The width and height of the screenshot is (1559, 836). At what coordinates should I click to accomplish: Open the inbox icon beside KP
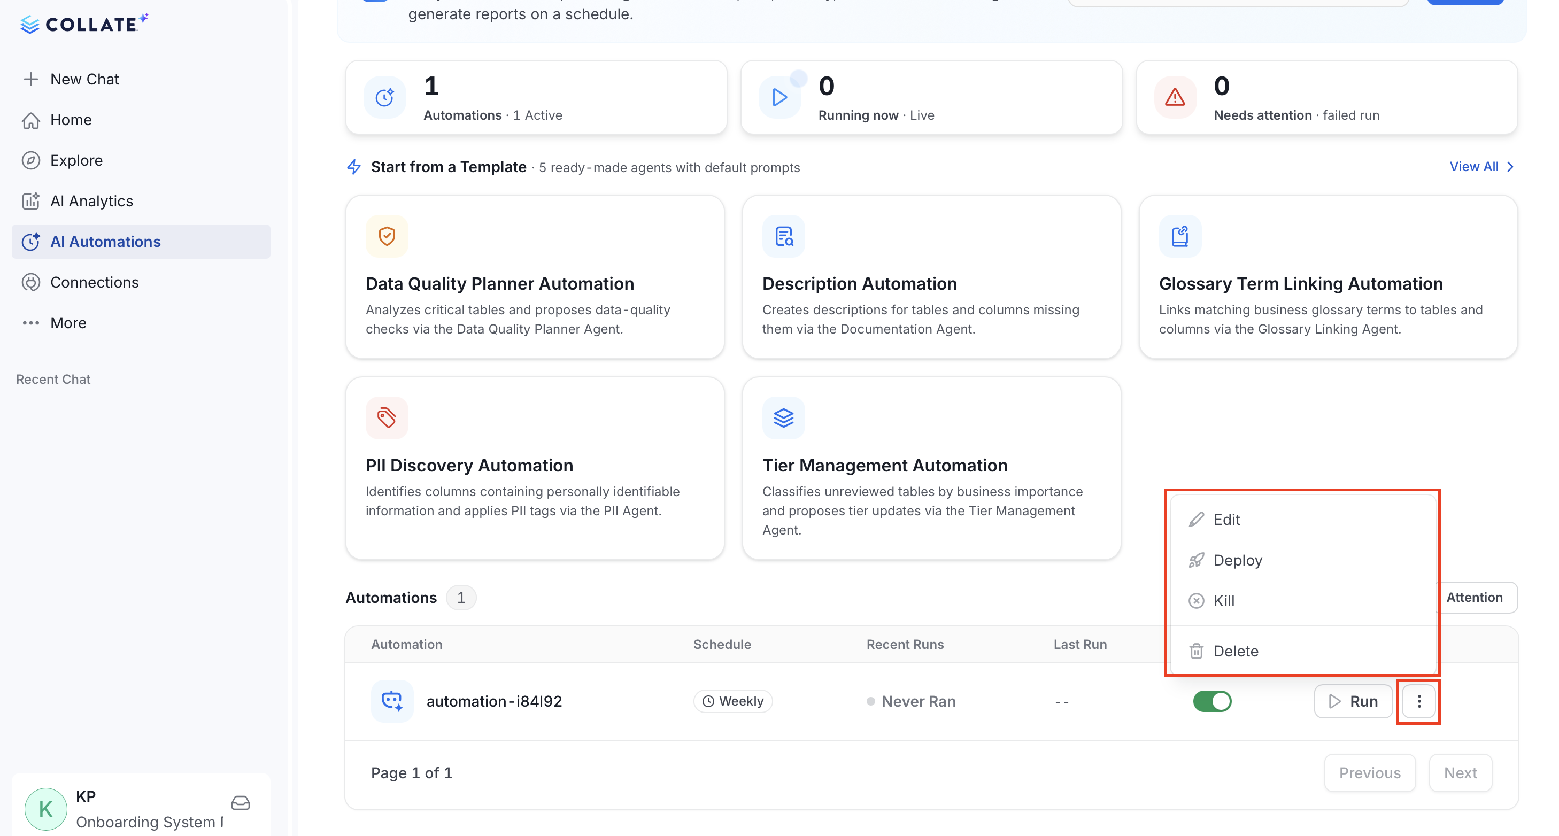click(240, 803)
